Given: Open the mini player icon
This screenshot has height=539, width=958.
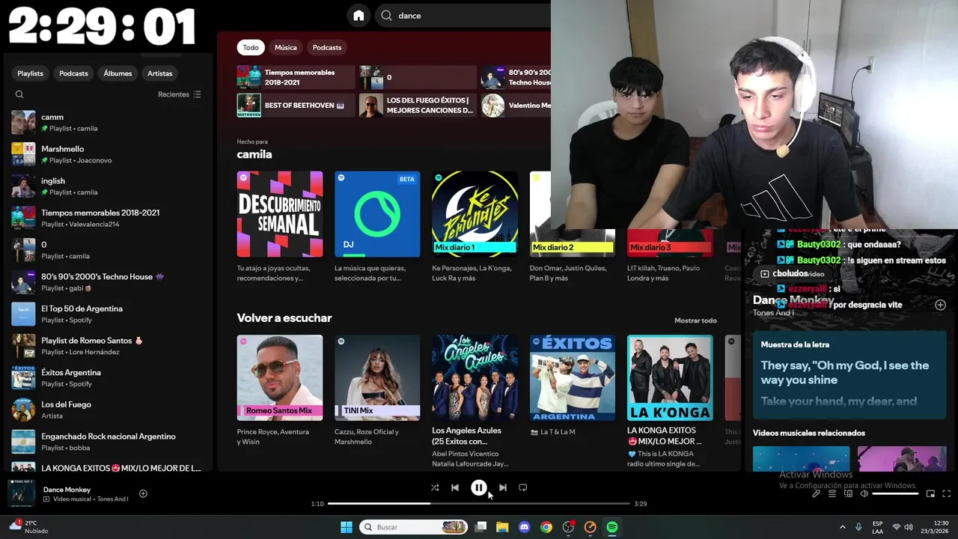Looking at the screenshot, I should [930, 493].
